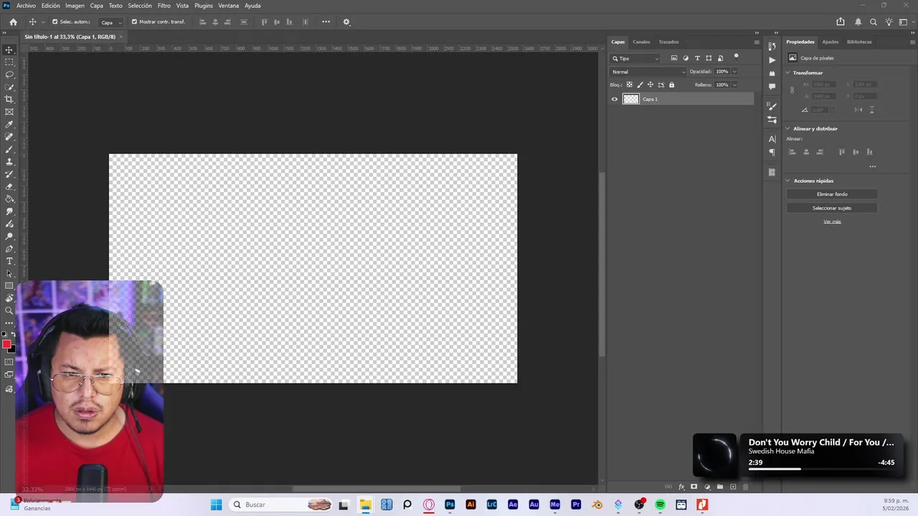
Task: Select the Lasso tool
Action: click(9, 75)
